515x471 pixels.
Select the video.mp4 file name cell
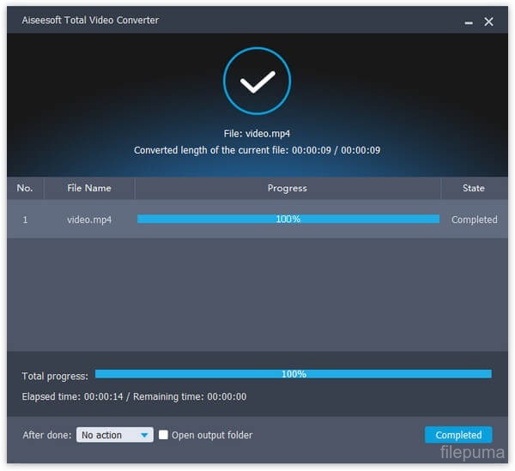pyautogui.click(x=89, y=220)
